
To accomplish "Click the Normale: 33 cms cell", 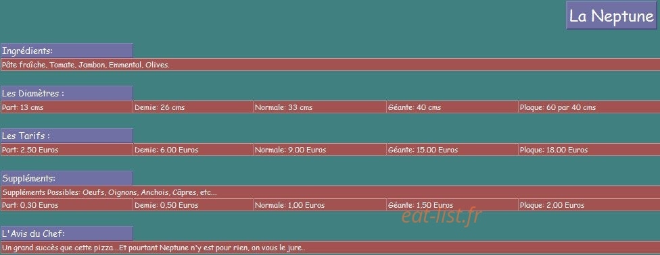I will coord(320,107).
